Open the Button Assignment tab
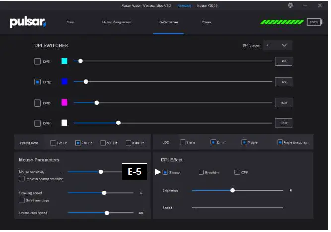Viewport: 331px width, 232px height. pos(116,22)
